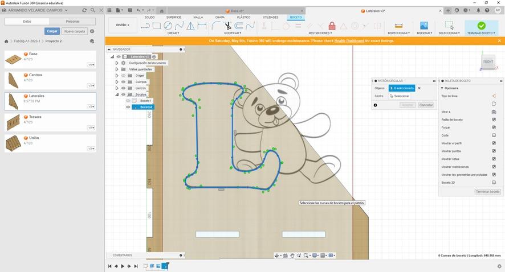
Task: Switch to the SUPERFICIE tab
Action: [x=174, y=18]
